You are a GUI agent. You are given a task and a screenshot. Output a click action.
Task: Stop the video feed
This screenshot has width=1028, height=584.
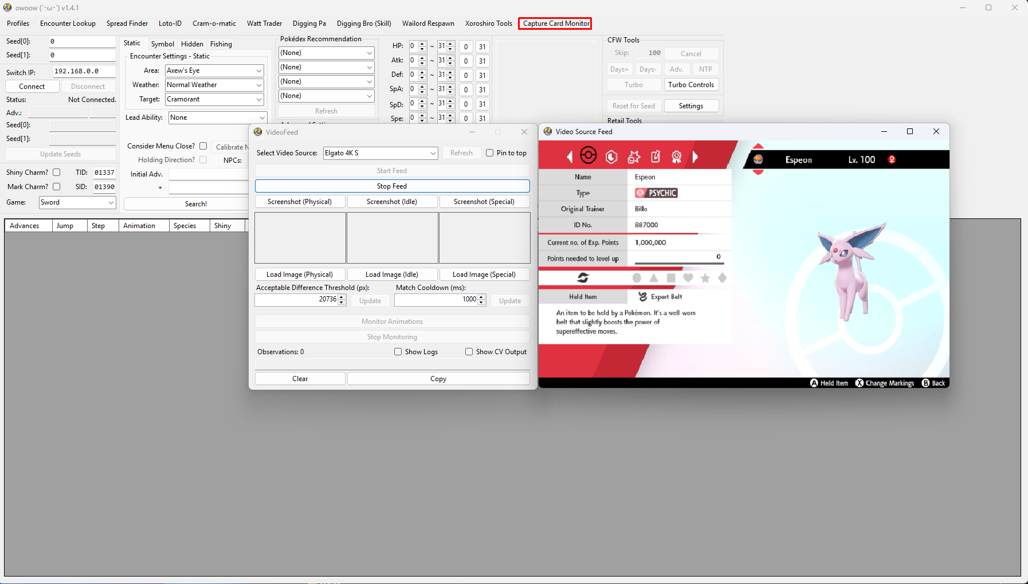click(x=392, y=186)
